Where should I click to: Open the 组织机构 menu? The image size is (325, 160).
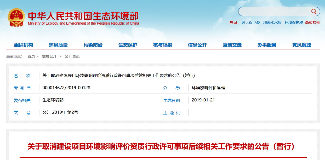24,45
